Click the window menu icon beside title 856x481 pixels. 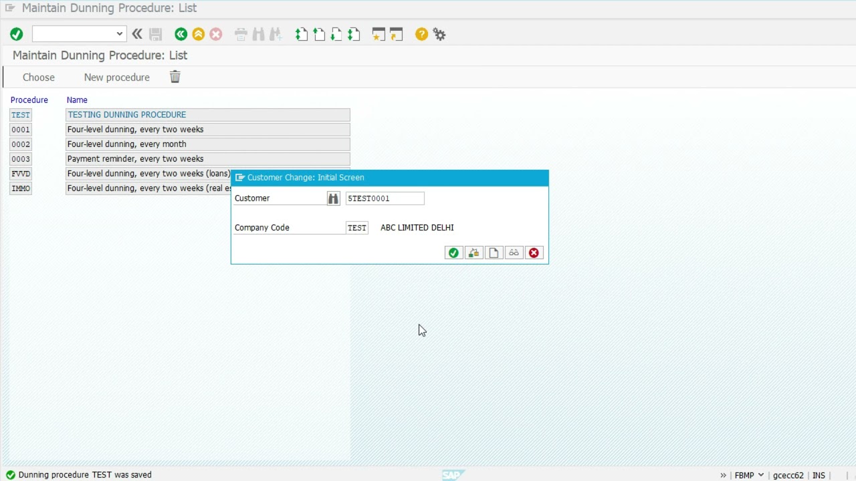(10, 8)
